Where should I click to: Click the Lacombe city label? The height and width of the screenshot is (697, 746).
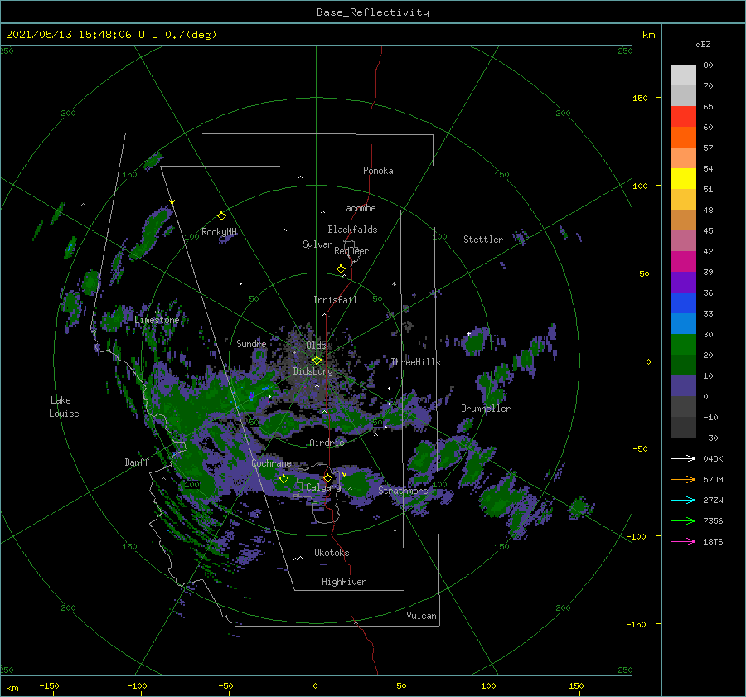click(358, 208)
